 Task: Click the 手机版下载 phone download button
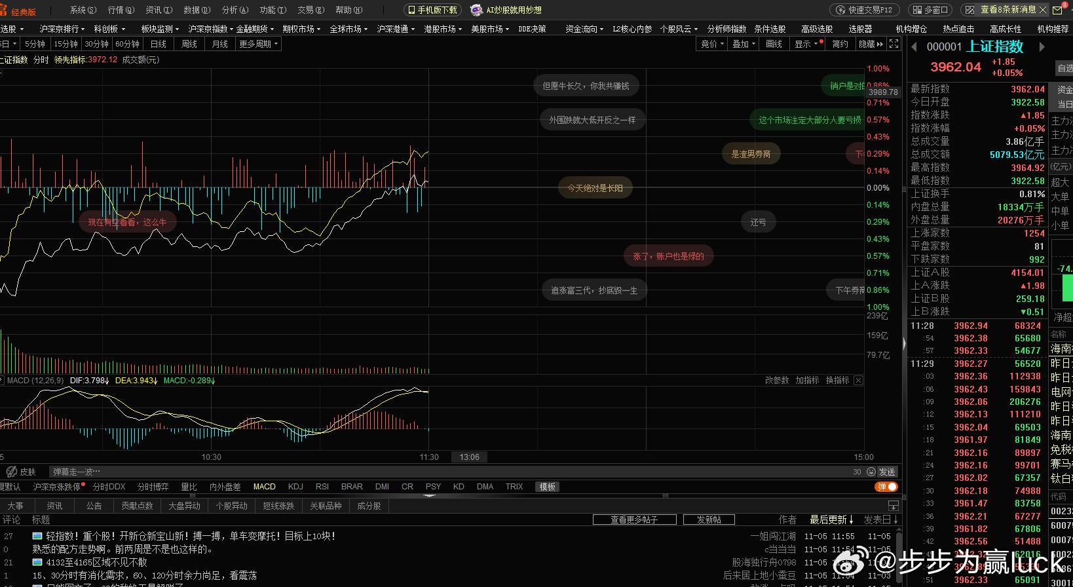(x=432, y=10)
